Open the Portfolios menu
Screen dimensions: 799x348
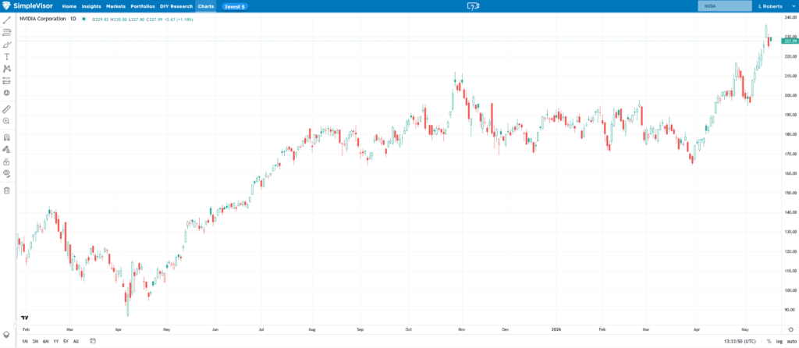143,6
